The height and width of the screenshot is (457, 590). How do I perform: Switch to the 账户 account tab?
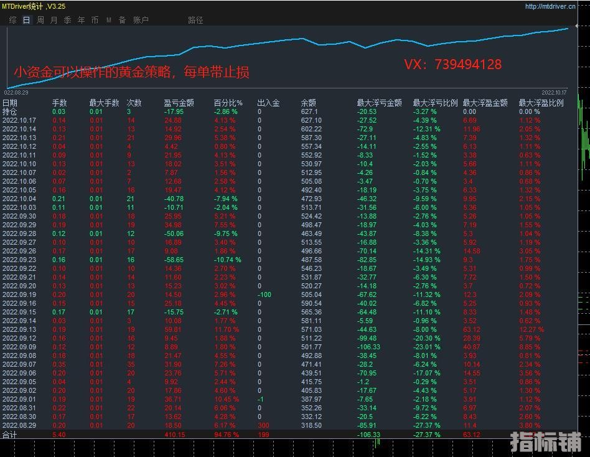click(x=141, y=20)
